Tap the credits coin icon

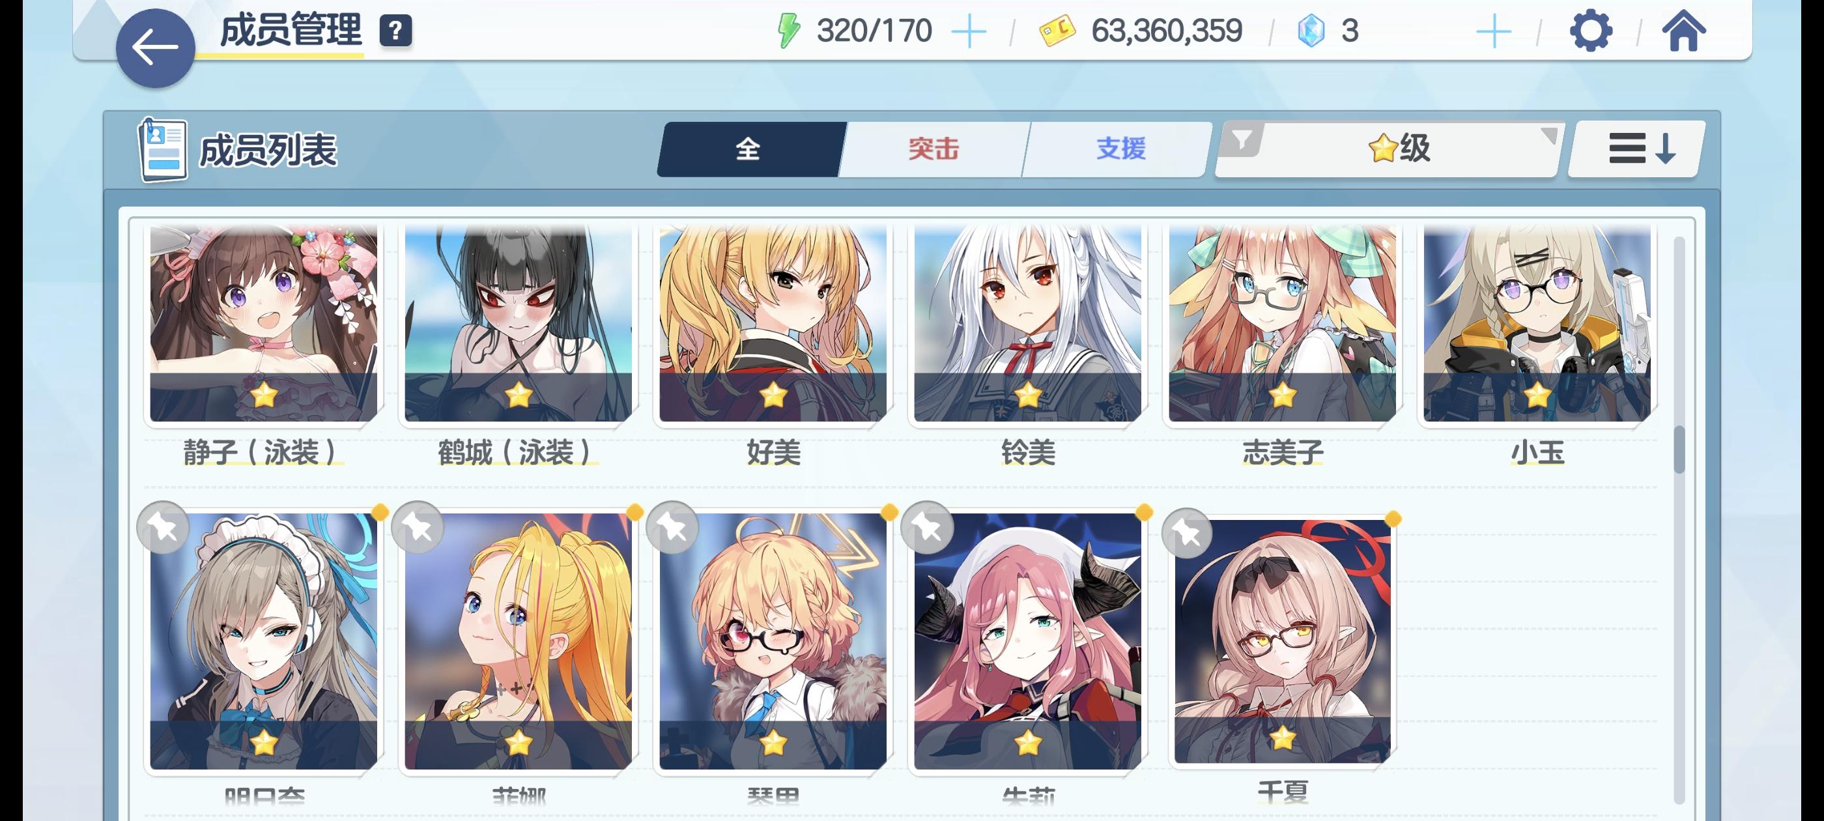1057,31
